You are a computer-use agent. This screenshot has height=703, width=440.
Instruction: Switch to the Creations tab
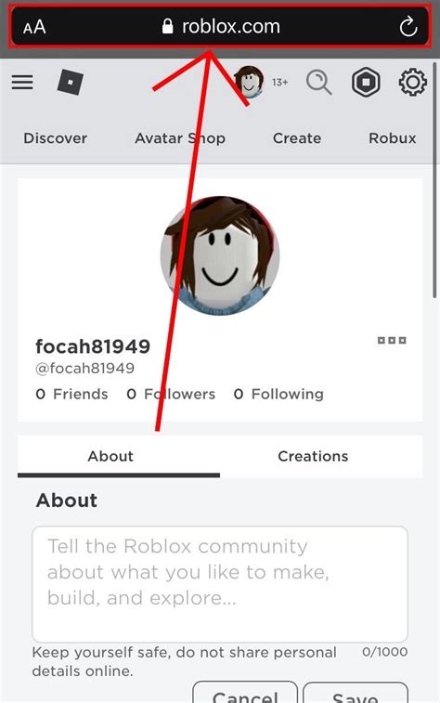[x=313, y=456]
